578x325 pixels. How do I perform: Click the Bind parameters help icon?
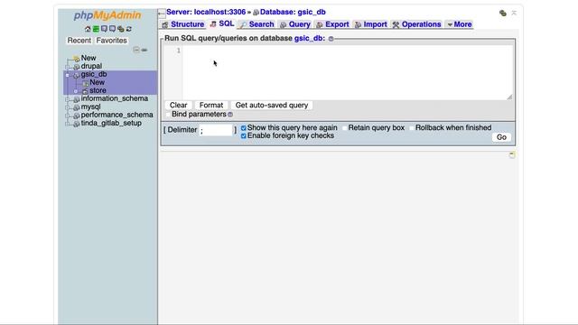pos(230,115)
